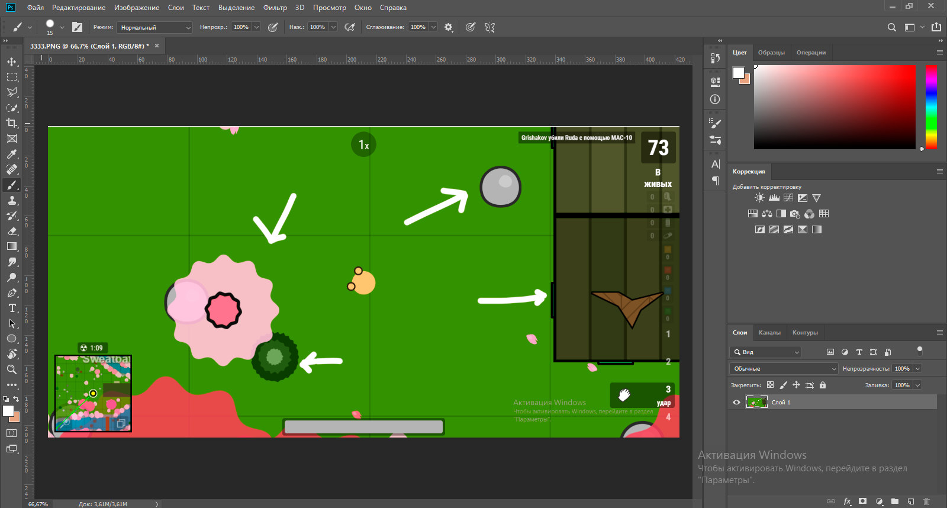Screen dimensions: 947x508
Task: Click the Слой 1 layer thumbnail
Action: [756, 403]
